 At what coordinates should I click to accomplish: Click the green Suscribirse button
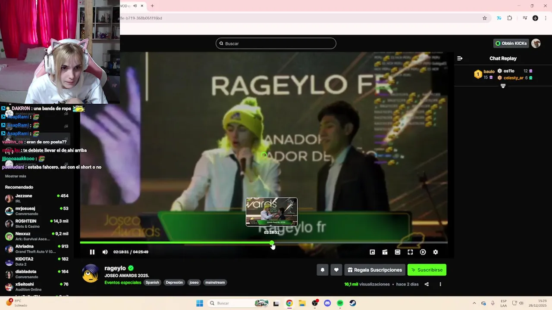pos(427,270)
